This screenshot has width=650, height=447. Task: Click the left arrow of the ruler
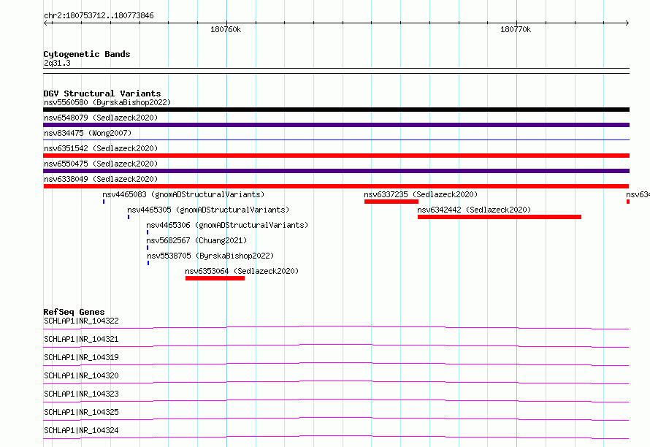tap(46, 23)
